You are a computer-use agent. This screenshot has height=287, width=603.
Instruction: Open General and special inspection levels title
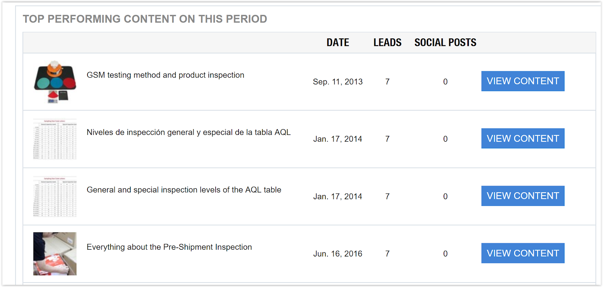[x=184, y=190]
